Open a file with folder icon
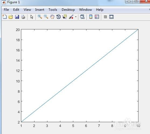Image resolution: width=150 pixels, height=134 pixels. point(11,17)
